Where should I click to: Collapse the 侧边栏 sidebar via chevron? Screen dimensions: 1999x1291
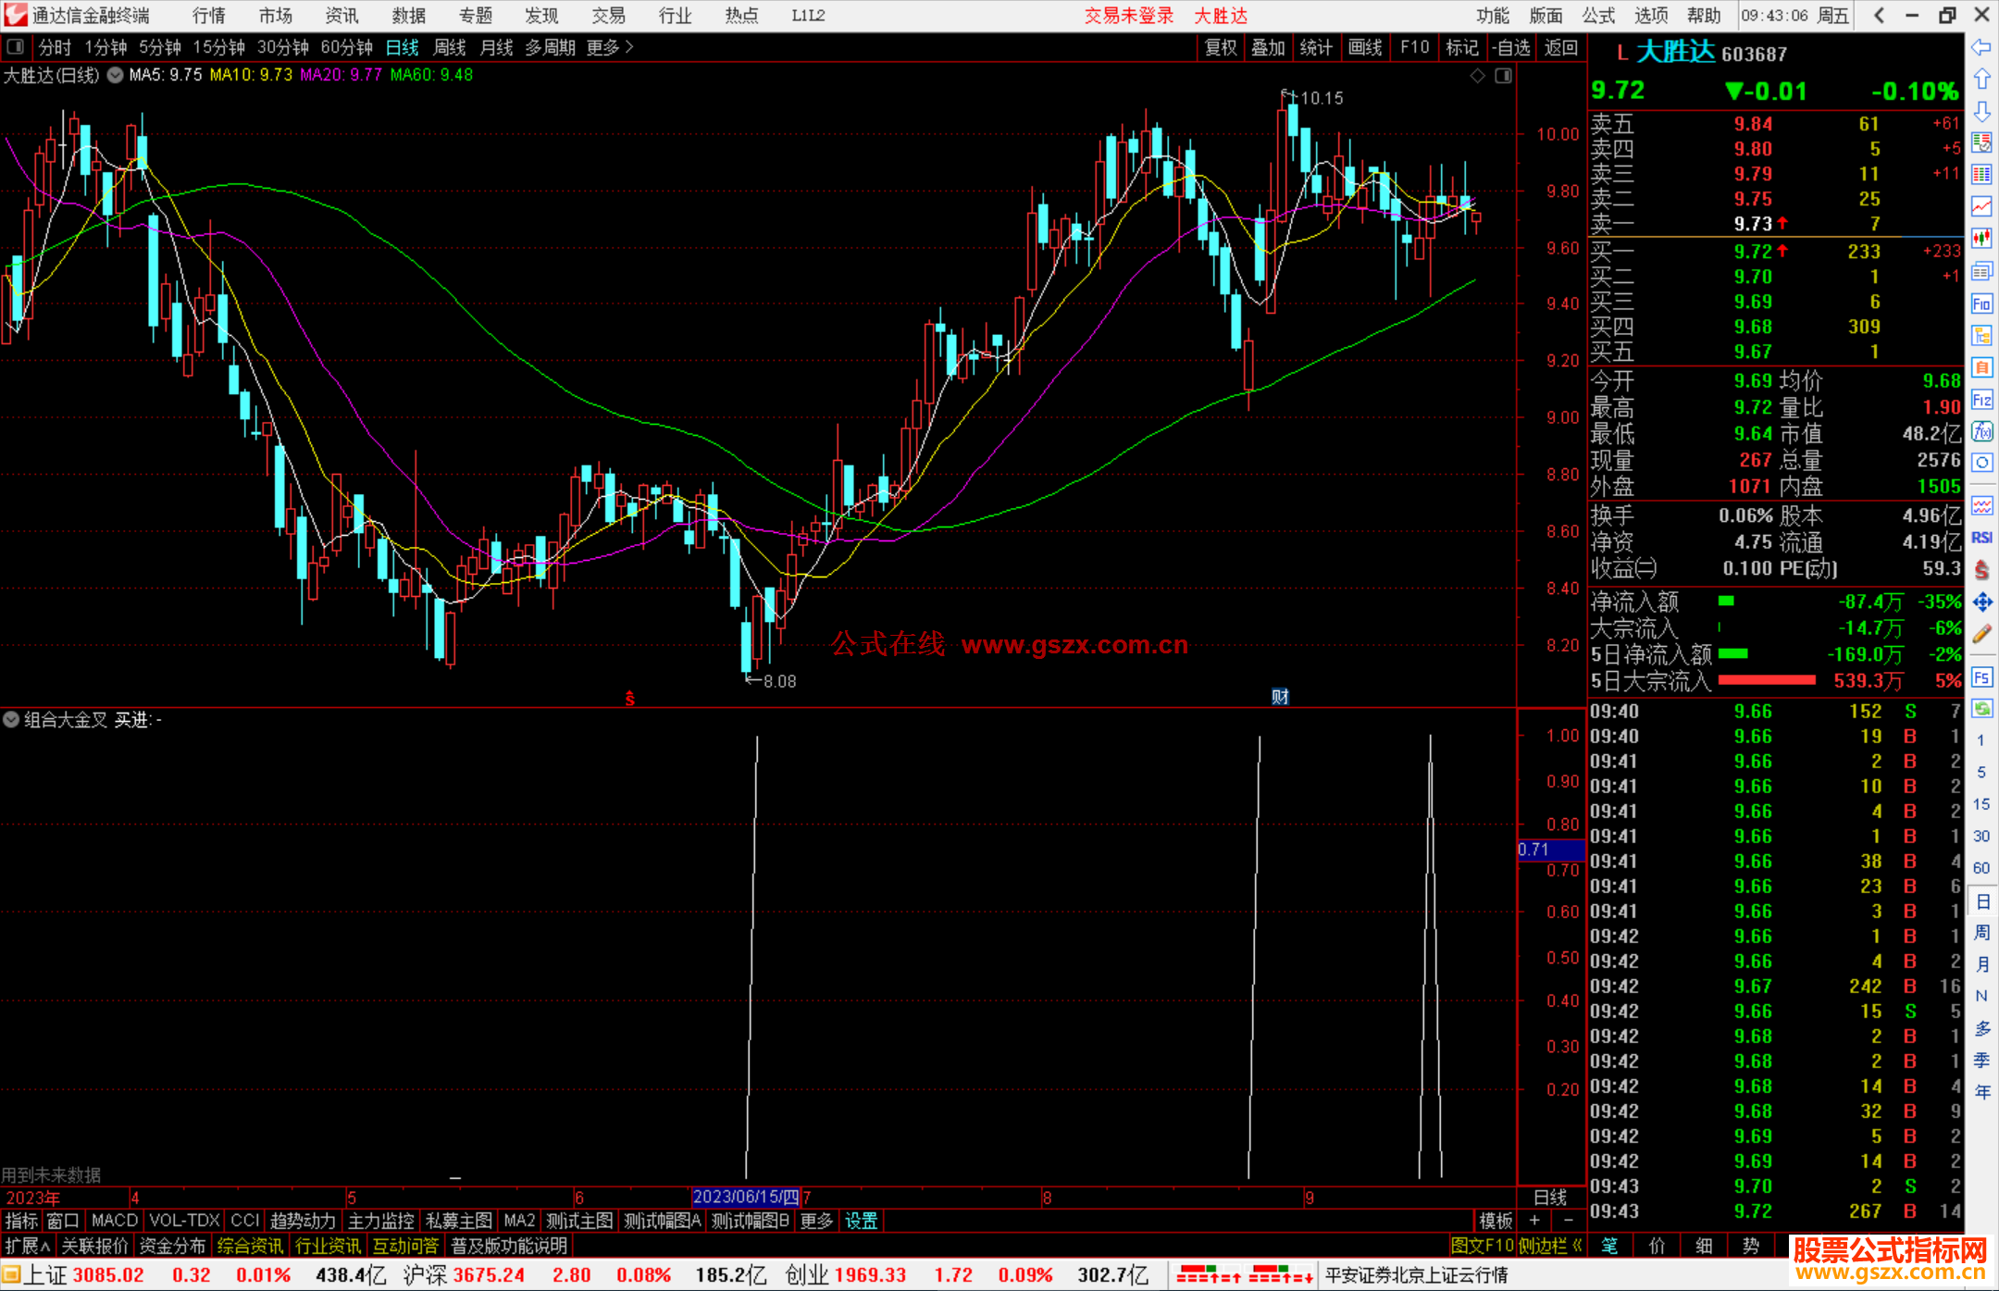coord(1577,1246)
